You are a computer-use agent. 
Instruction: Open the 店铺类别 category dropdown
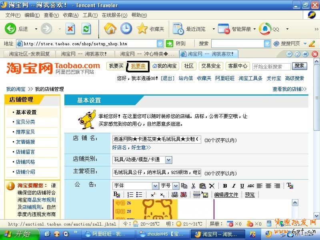coord(168,160)
